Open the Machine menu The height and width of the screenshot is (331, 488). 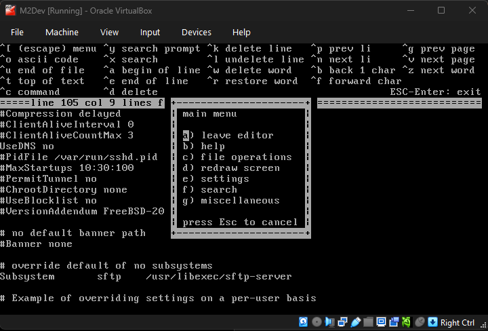[x=62, y=32]
